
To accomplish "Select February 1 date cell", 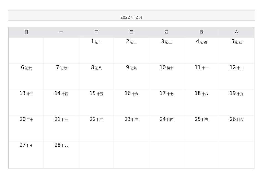I will click(x=96, y=42).
